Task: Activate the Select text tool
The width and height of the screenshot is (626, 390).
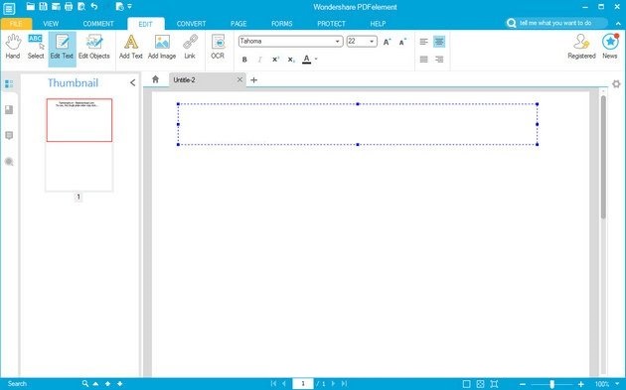Action: tap(36, 47)
